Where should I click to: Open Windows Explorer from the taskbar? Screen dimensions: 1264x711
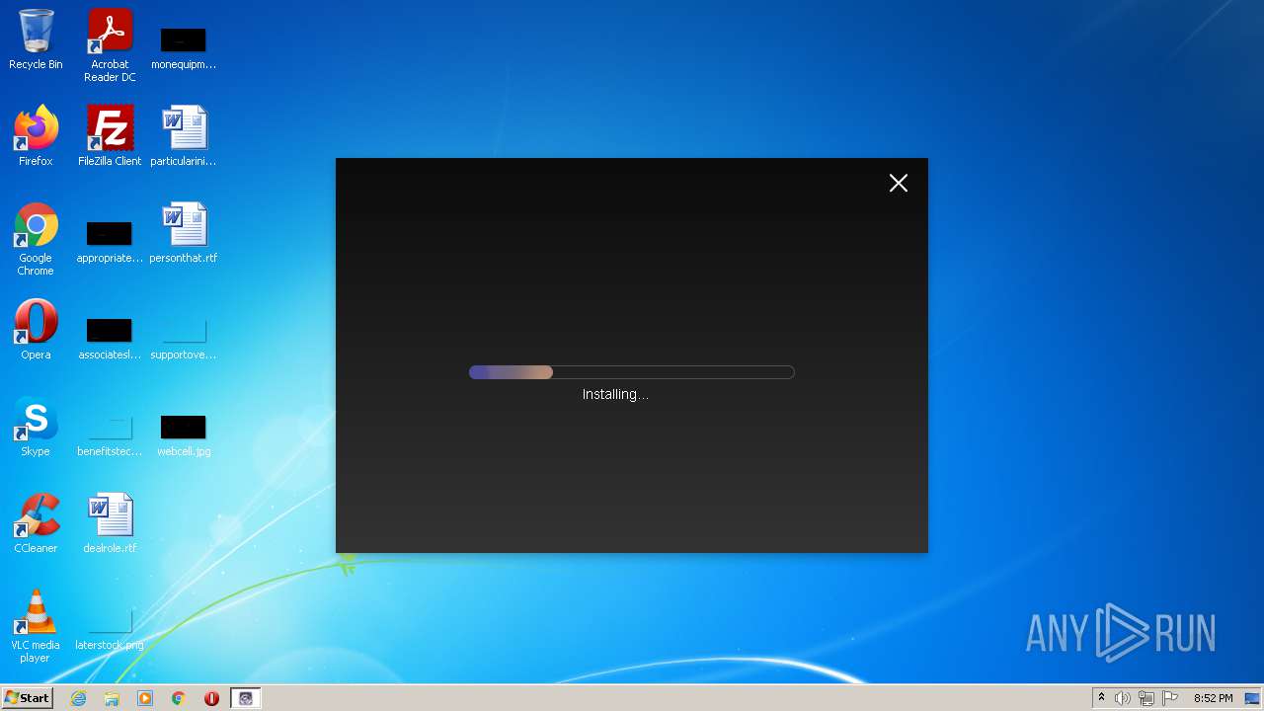pos(112,698)
